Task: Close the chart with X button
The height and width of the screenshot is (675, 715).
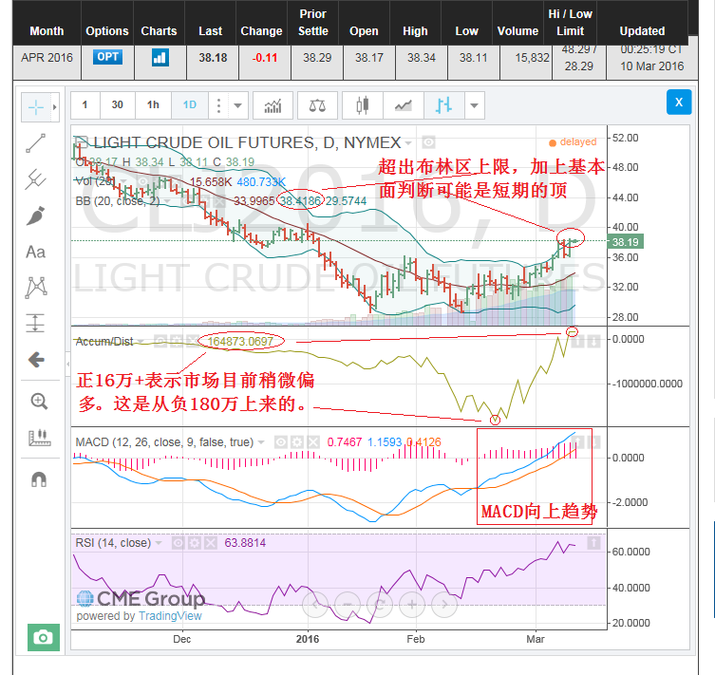Action: (x=678, y=102)
